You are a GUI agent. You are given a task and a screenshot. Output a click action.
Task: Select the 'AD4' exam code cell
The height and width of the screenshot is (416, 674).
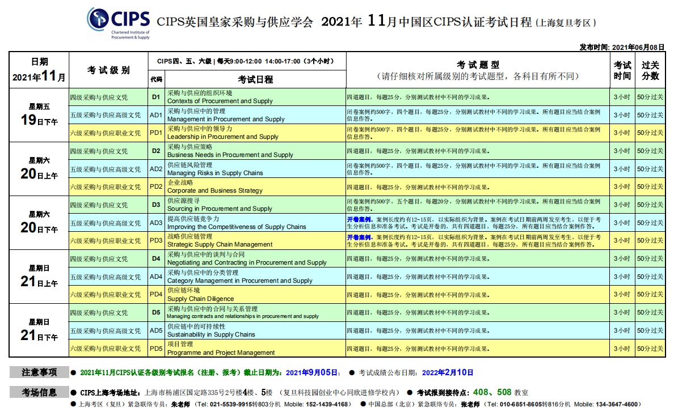tap(156, 277)
